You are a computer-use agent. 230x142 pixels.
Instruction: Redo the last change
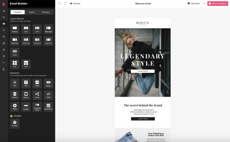(x=65, y=4)
